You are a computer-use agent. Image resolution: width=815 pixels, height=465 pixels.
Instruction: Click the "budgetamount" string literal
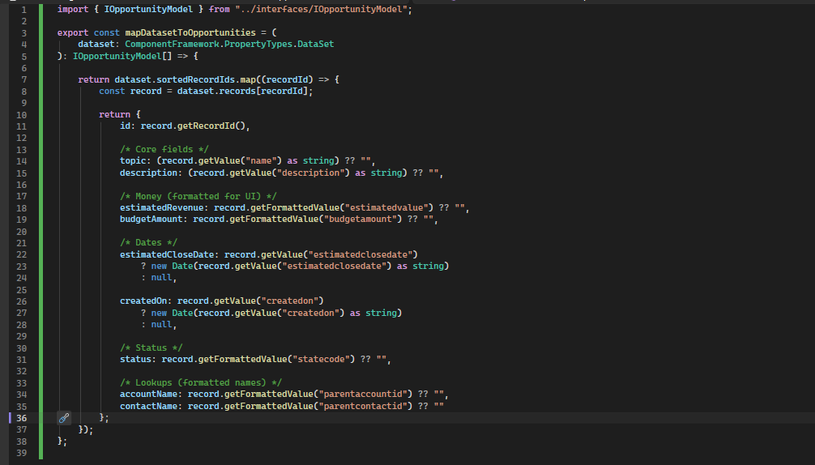364,220
